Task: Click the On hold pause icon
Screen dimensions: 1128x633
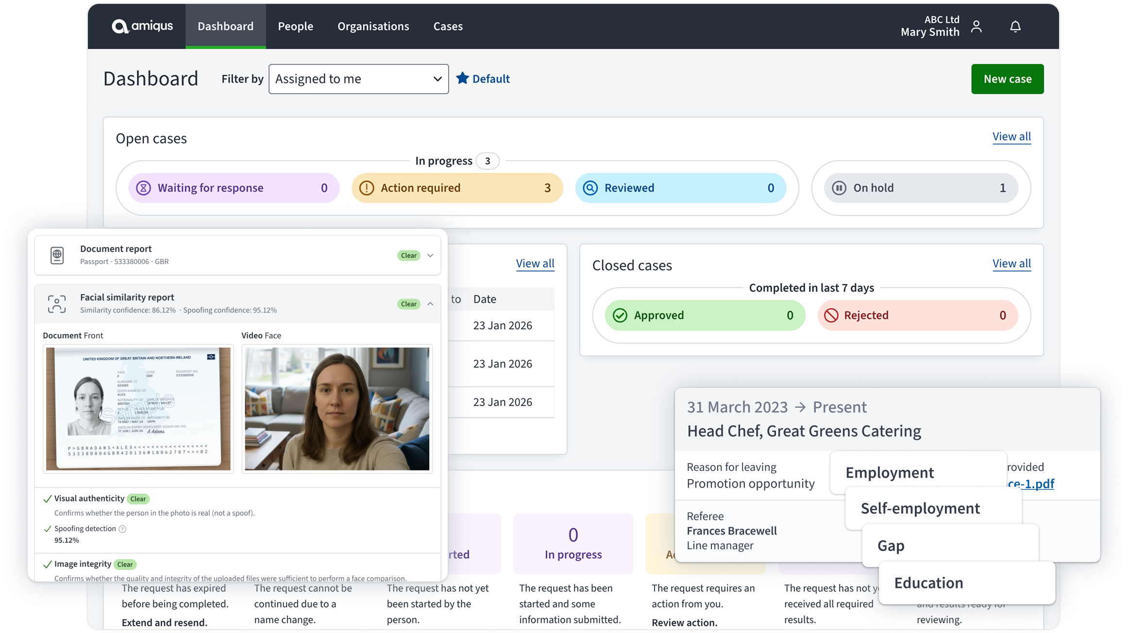Action: pos(839,188)
